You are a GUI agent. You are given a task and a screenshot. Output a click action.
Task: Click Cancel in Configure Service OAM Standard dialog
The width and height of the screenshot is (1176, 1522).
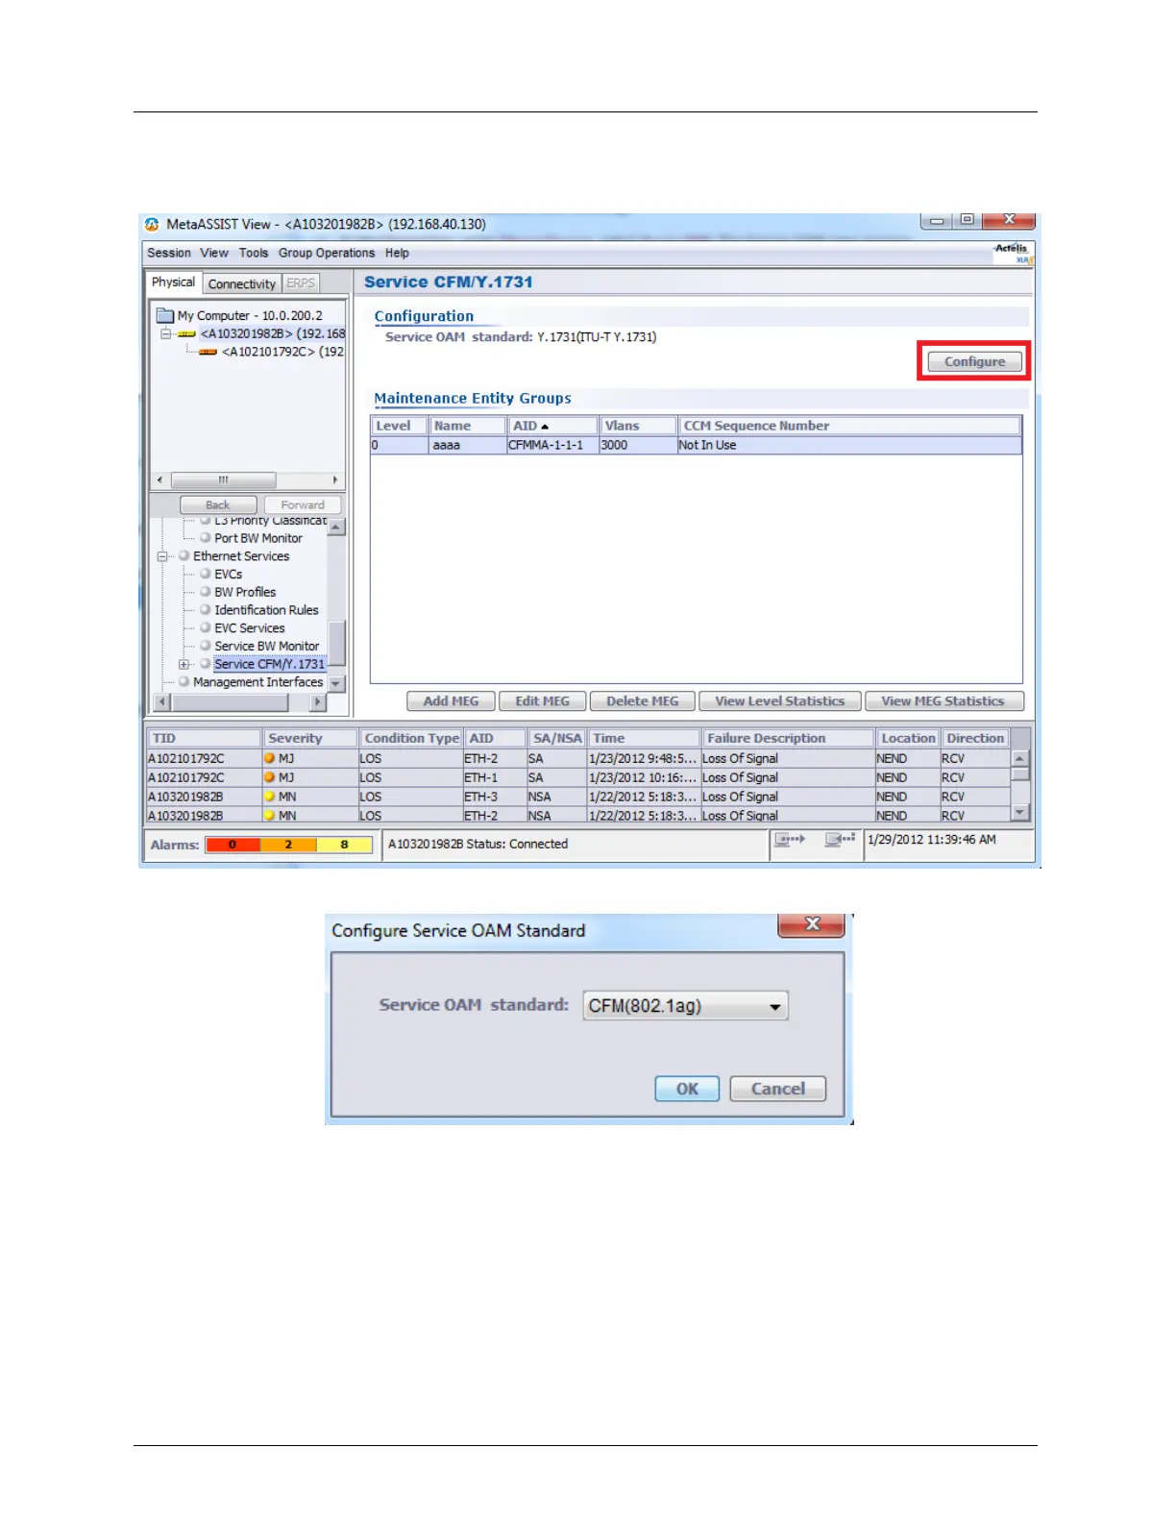pyautogui.click(x=778, y=1089)
